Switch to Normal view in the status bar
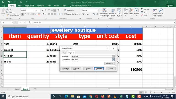176x99 pixels. coord(141,92)
